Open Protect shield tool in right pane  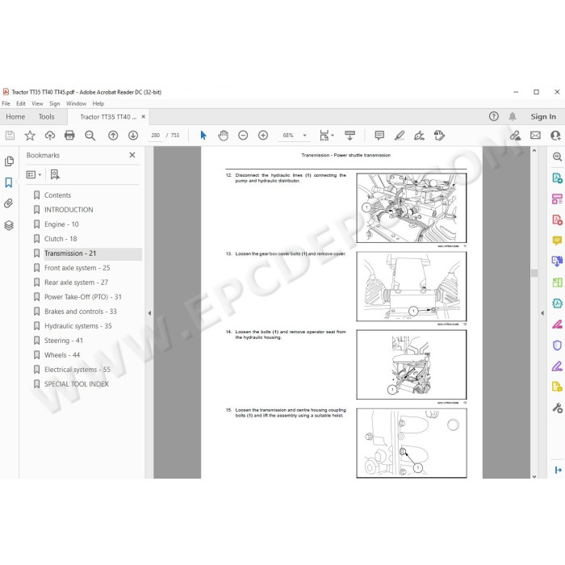(x=557, y=345)
